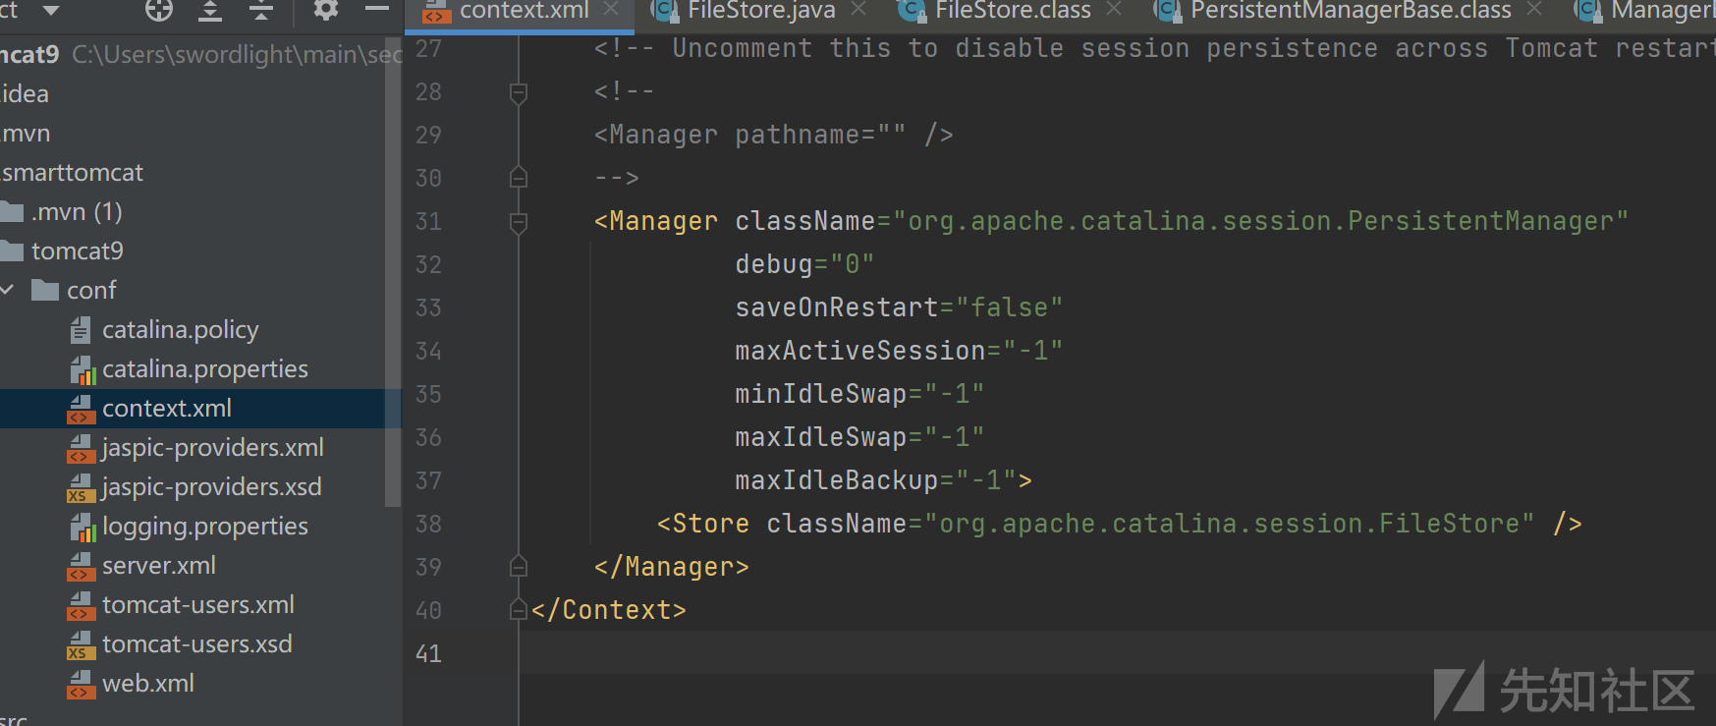Open tomcat-users.xml file
Viewport: 1716px width, 726px height.
pyautogui.click(x=198, y=604)
